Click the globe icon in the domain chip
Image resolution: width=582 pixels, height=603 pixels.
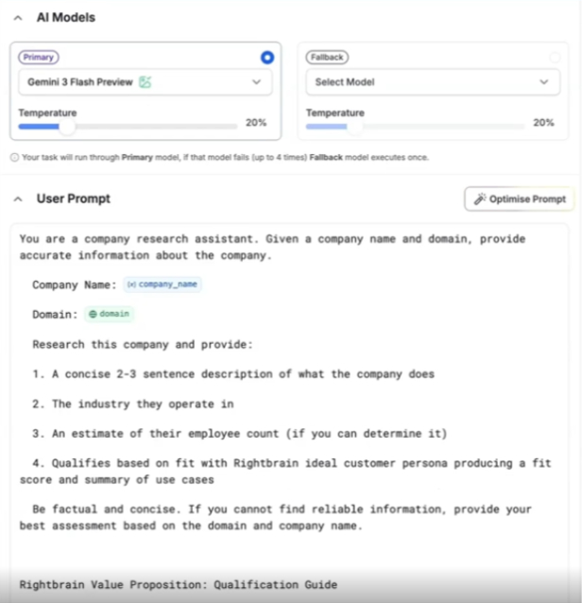[x=93, y=314]
